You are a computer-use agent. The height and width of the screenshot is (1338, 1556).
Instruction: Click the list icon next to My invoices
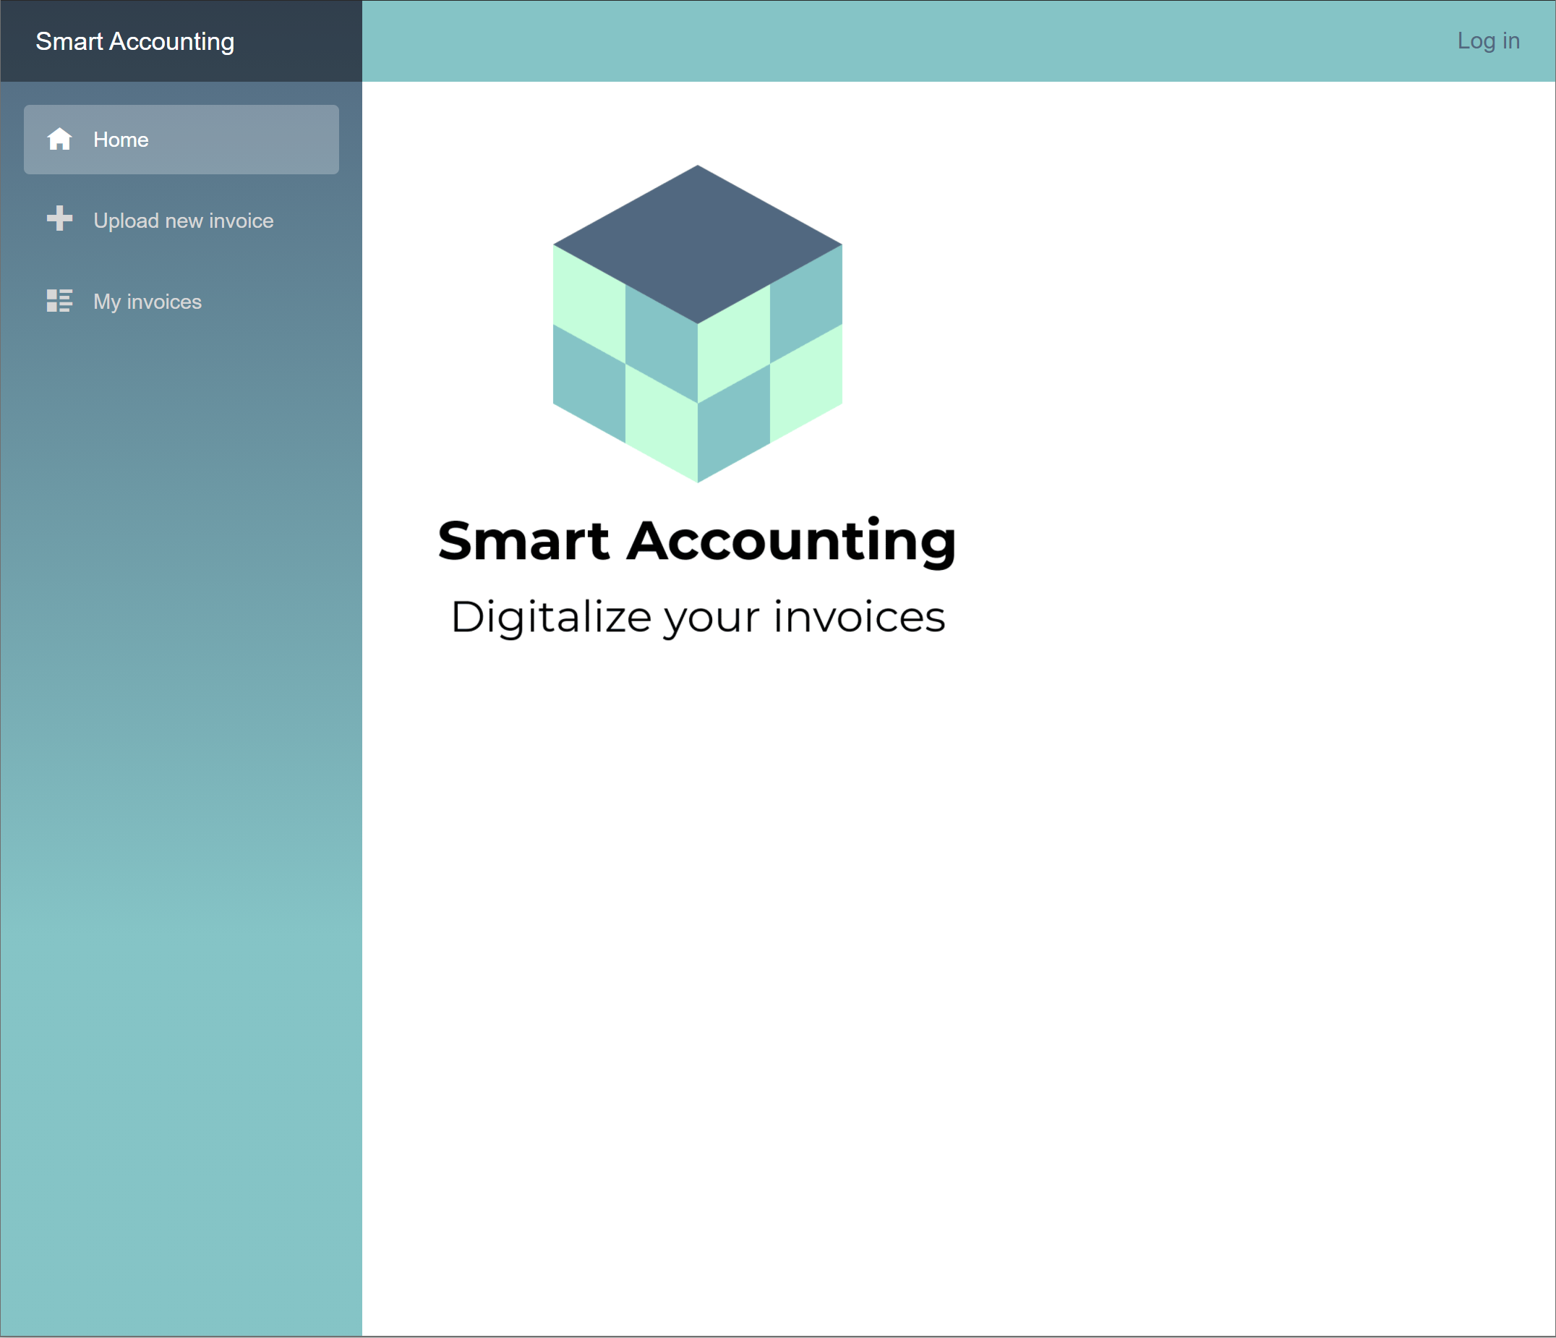click(59, 300)
